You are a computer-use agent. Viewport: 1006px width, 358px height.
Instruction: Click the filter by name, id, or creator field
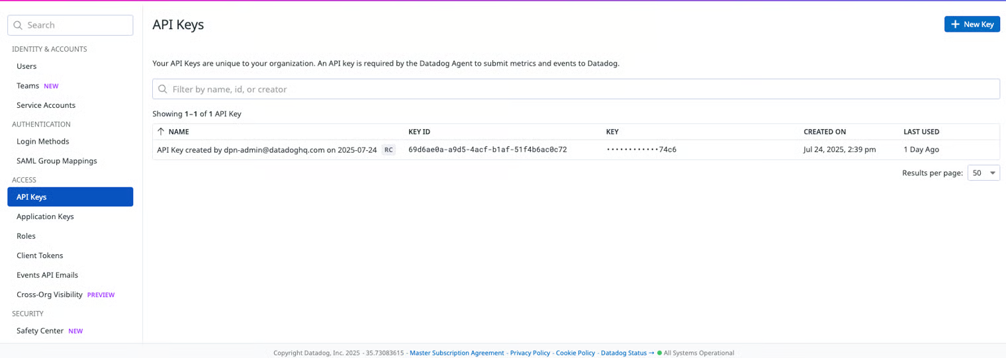coord(576,89)
